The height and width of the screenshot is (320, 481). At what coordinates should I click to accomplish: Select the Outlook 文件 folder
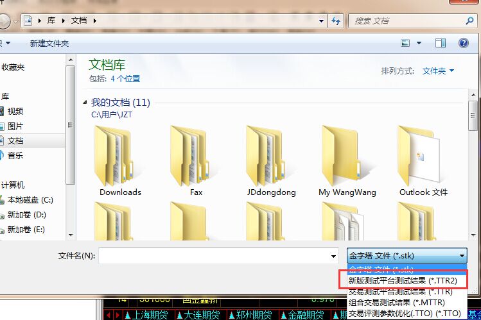[423, 155]
